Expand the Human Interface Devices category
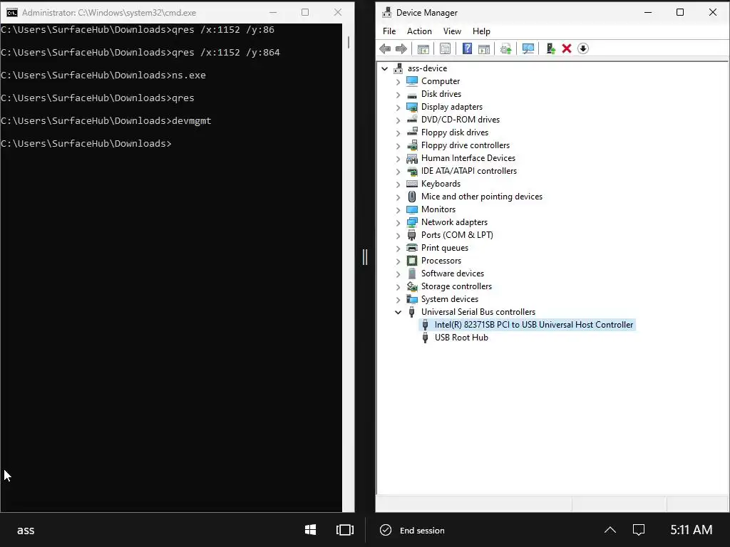The image size is (730, 547). point(398,159)
